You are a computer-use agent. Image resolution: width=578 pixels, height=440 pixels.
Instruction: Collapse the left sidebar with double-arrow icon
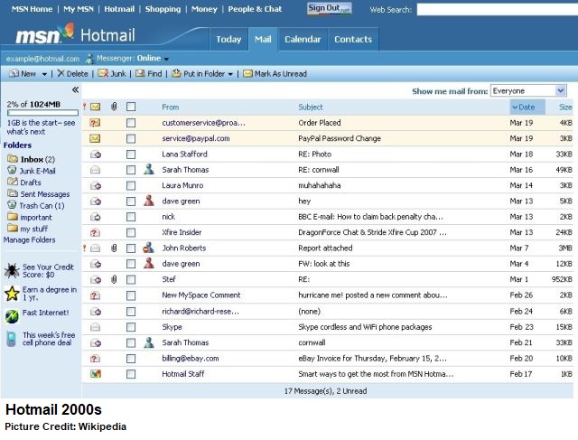click(x=75, y=90)
